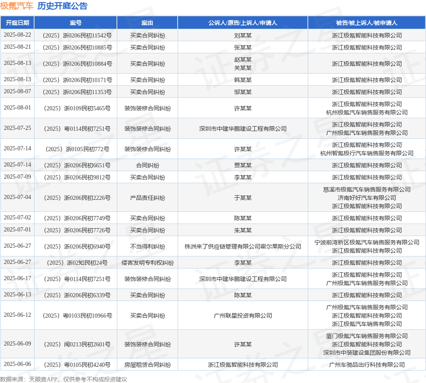
Task: Click plaintiff 邹某某
Action: [x=243, y=92]
